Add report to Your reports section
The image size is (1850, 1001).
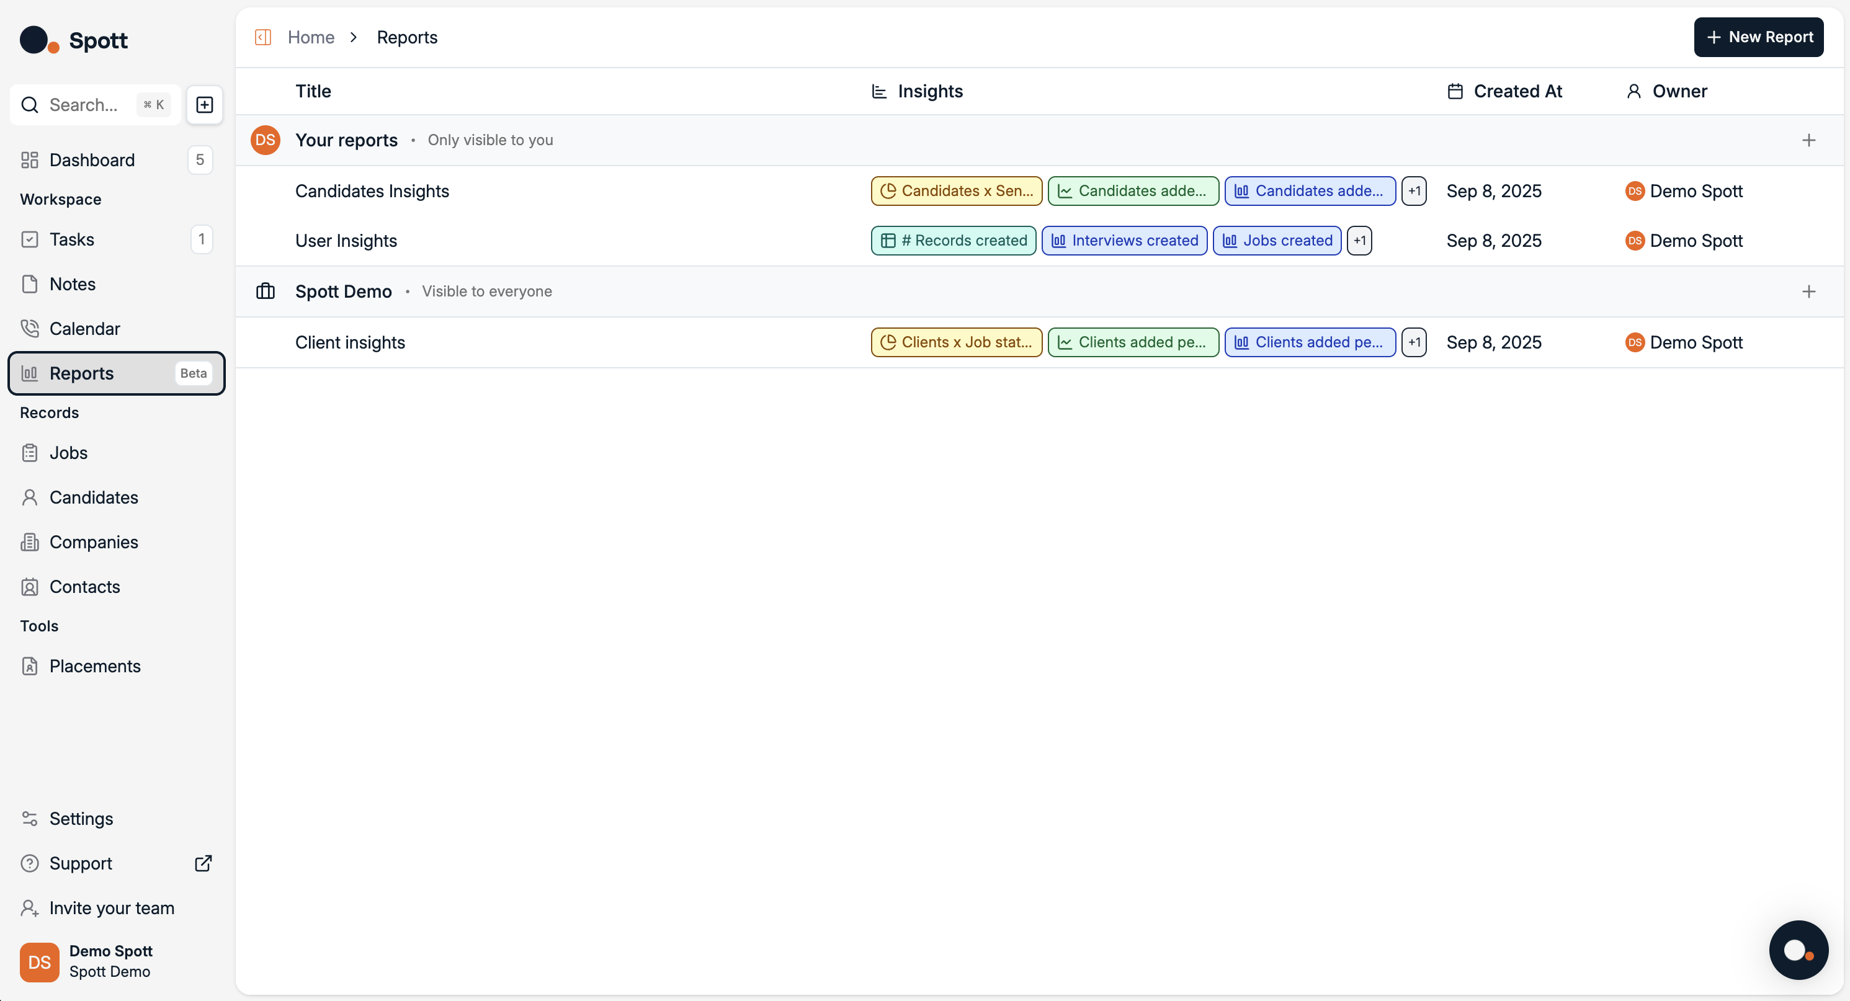(x=1808, y=140)
